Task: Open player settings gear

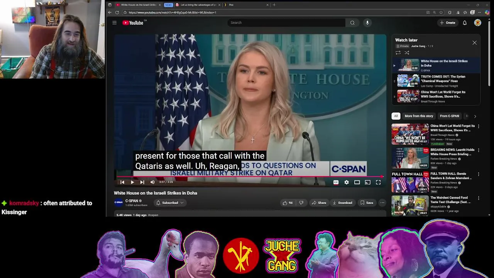Action: (347, 182)
